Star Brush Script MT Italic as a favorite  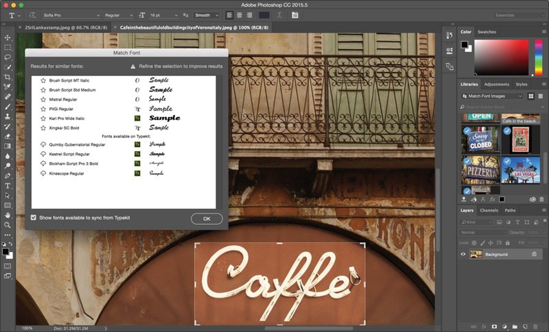[x=43, y=80]
